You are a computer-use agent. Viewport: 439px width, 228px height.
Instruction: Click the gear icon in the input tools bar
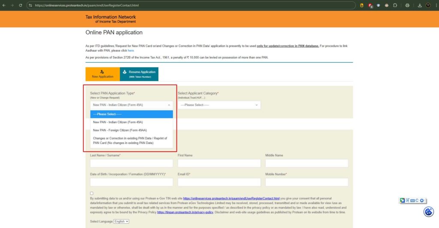click(x=422, y=200)
